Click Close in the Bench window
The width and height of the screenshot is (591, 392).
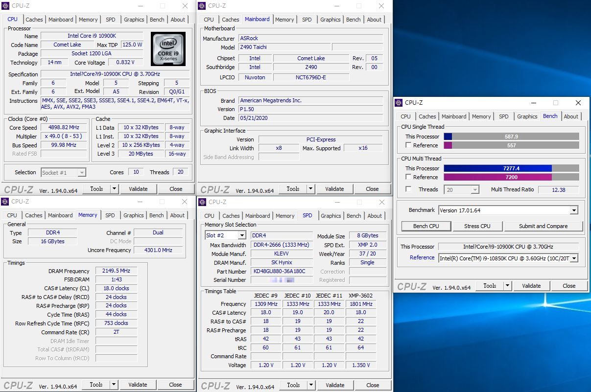(569, 286)
